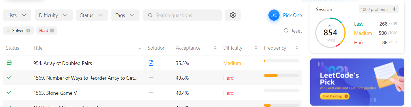The height and width of the screenshot is (107, 411).
Task: Click green checkmark status for problem 1569
Action: pos(9,77)
